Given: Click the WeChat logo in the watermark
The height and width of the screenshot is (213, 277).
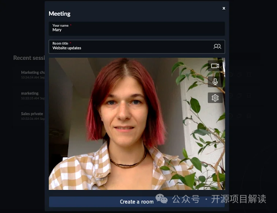Looking at the screenshot, I should 162,199.
